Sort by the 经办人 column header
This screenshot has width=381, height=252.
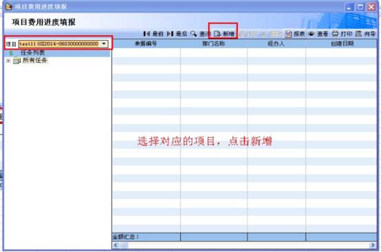click(276, 43)
